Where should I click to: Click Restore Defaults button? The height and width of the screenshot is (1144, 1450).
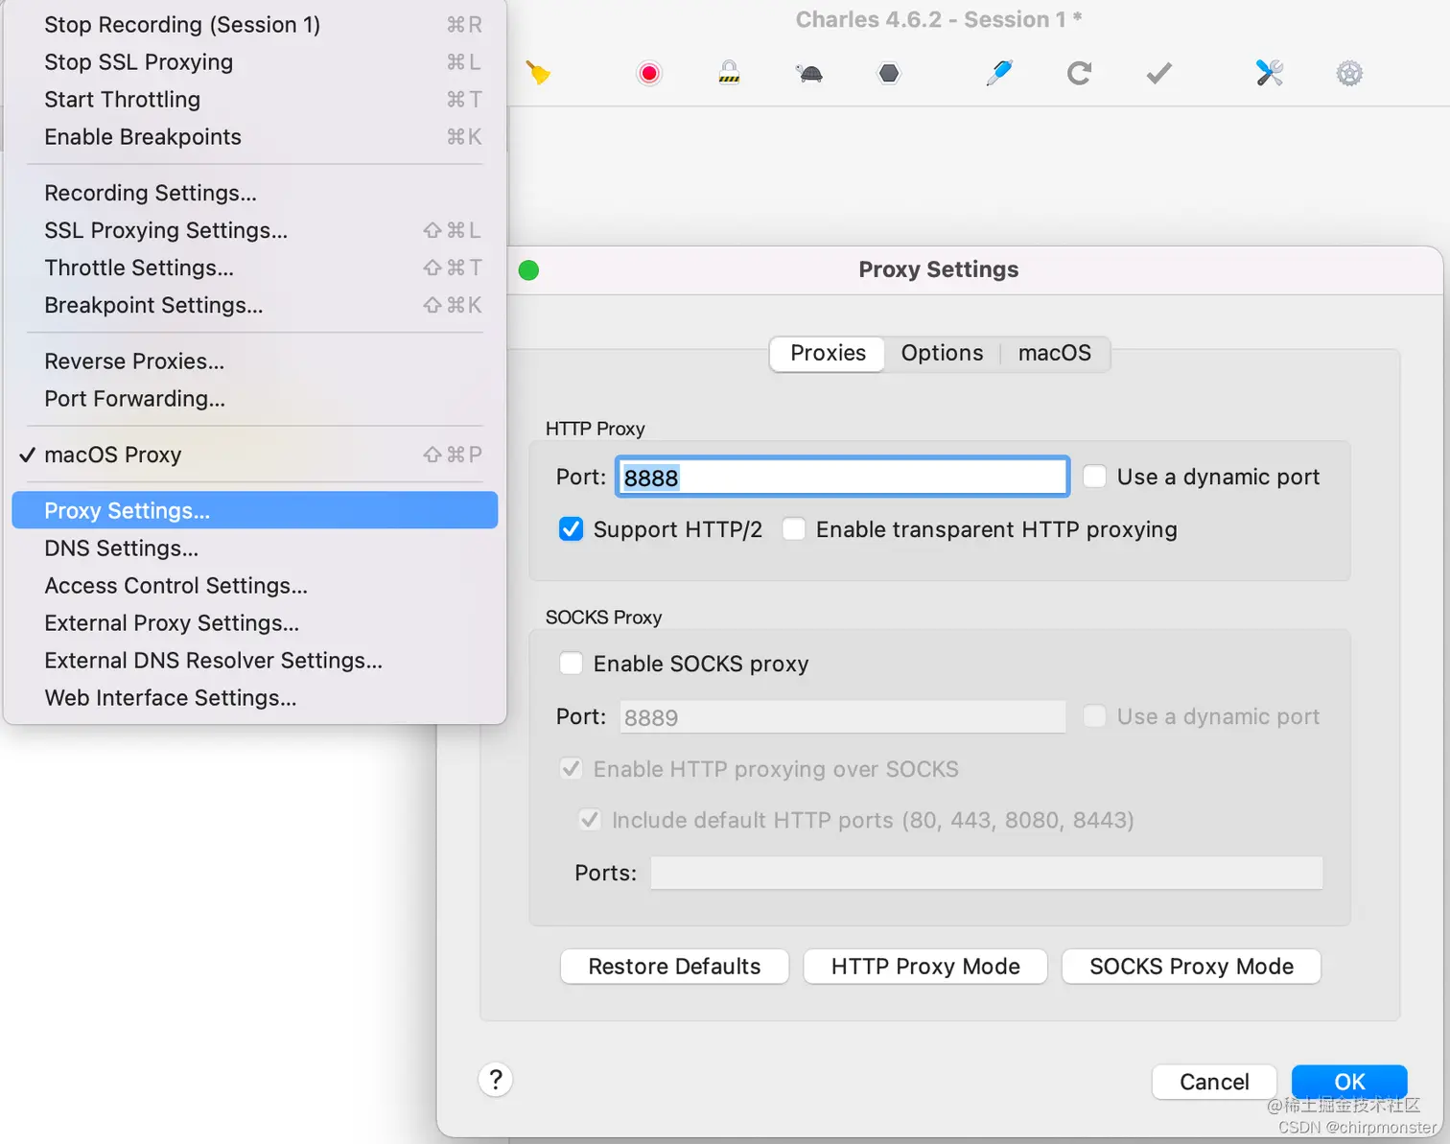click(x=674, y=967)
